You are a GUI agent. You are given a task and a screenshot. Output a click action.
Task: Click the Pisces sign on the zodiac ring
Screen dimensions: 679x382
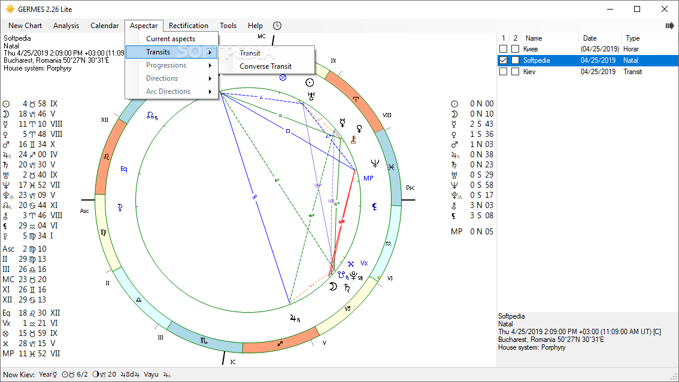(391, 167)
